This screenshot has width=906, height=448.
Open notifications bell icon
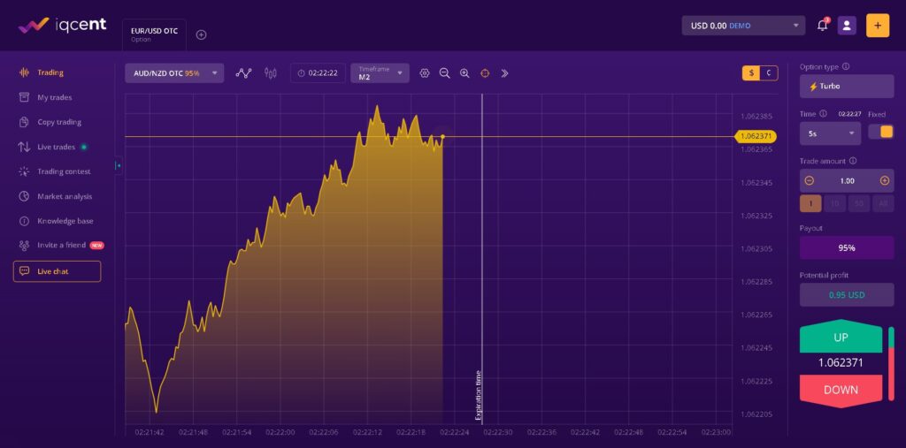(x=823, y=26)
